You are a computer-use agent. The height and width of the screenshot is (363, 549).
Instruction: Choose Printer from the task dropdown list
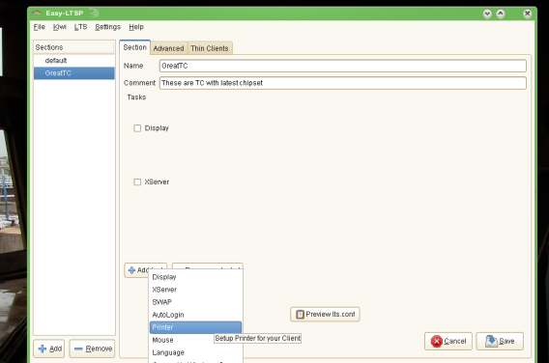pyautogui.click(x=195, y=327)
